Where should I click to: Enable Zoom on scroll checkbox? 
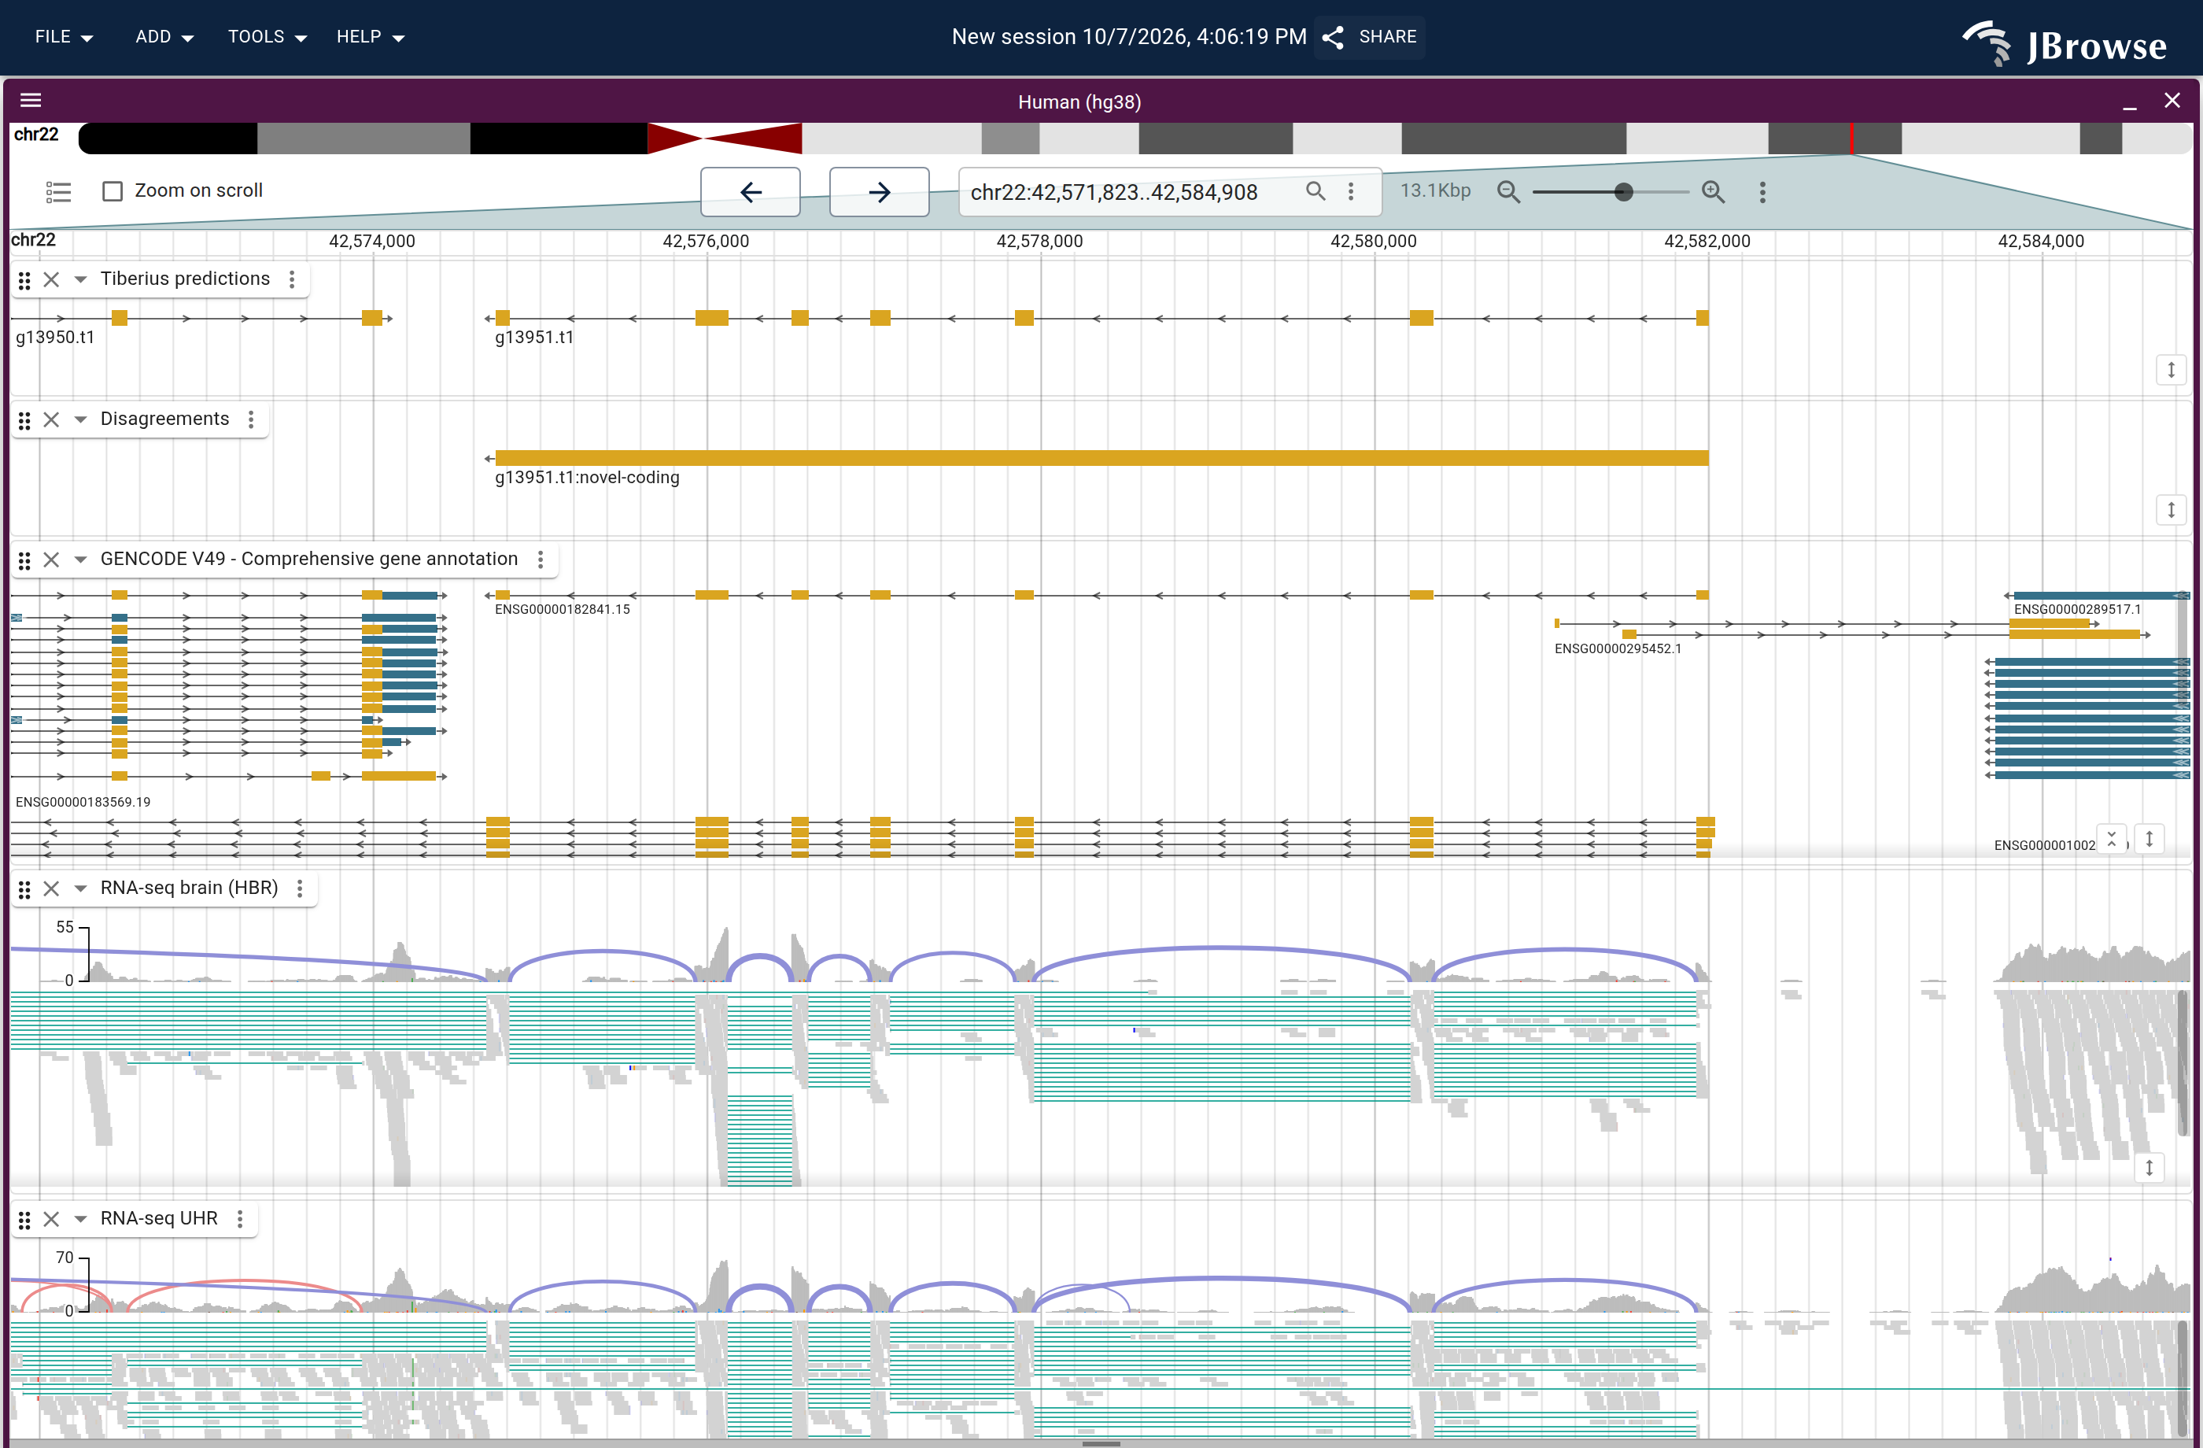tap(113, 190)
